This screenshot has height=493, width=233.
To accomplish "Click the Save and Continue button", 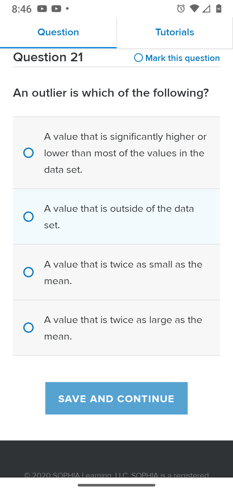I will pos(116,398).
